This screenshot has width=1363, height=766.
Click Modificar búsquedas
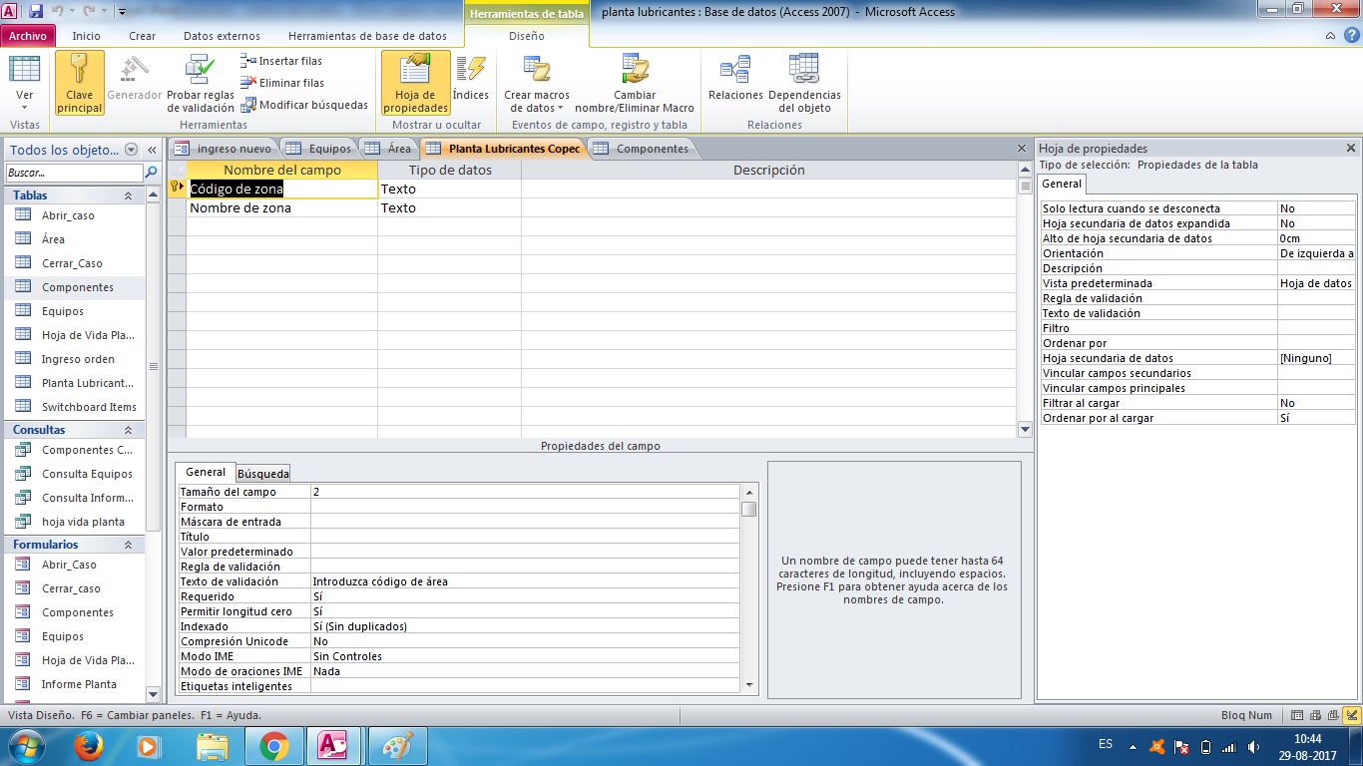[305, 105]
